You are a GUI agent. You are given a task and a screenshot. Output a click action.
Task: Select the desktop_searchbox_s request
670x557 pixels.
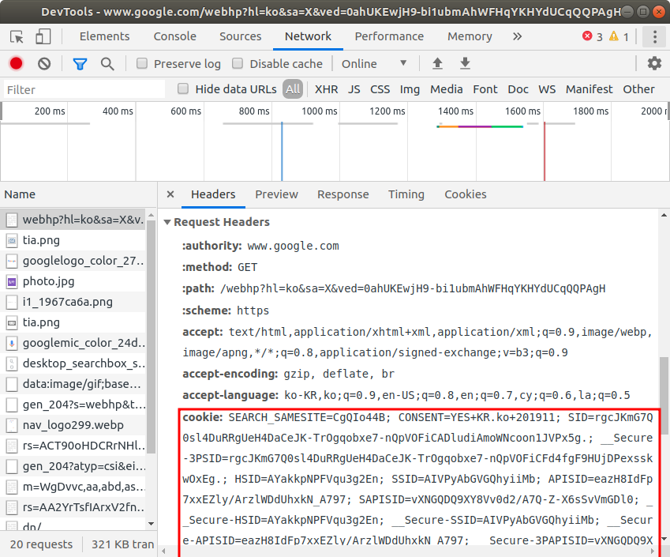tap(73, 363)
